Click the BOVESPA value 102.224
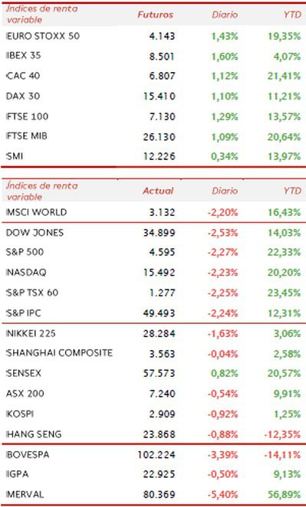This screenshot has height=507, width=306. (156, 455)
